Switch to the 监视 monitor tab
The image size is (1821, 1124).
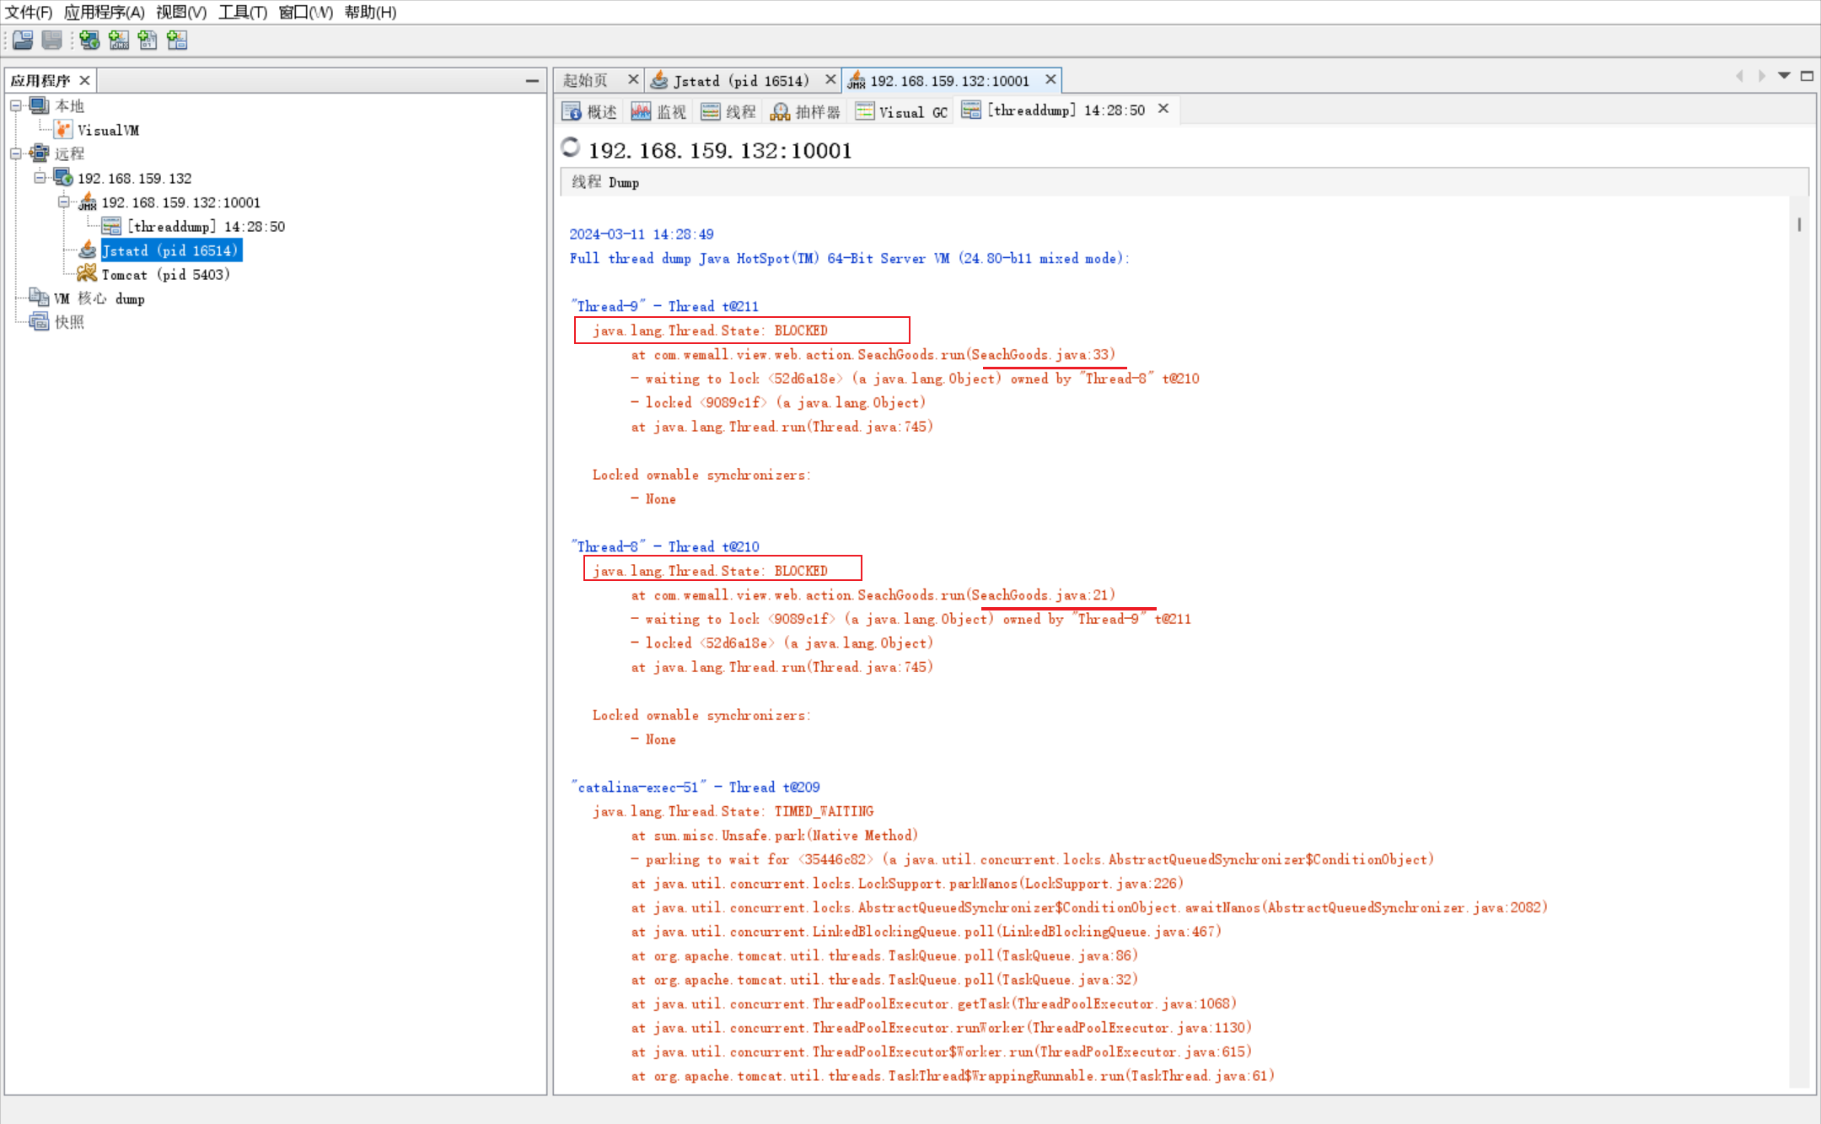[659, 111]
